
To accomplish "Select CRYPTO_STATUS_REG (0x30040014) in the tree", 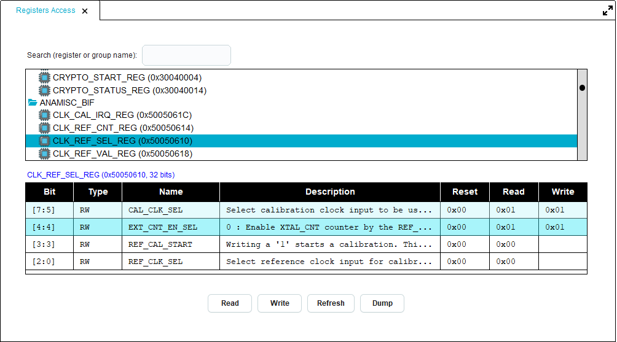I will 130,90.
